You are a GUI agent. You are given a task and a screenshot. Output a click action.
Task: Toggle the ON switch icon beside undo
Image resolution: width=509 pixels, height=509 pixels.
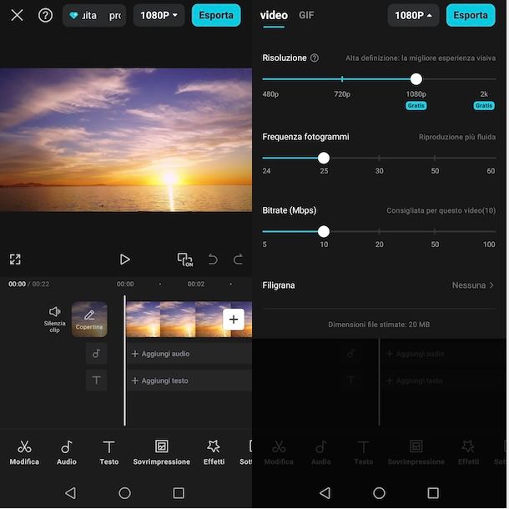pos(184,260)
